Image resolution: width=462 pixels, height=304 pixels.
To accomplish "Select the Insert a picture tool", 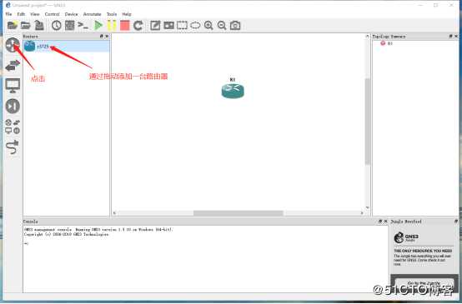I will (168, 25).
